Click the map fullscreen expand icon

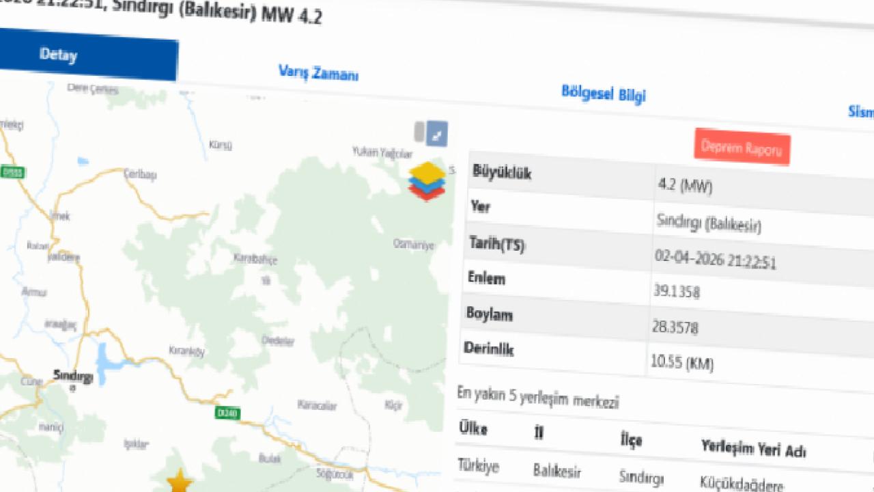(437, 134)
